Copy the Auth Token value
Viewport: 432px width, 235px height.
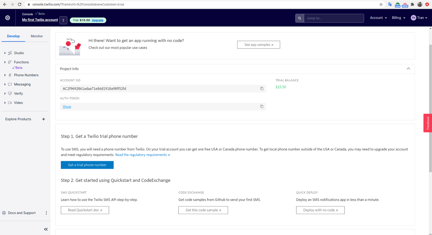262,107
